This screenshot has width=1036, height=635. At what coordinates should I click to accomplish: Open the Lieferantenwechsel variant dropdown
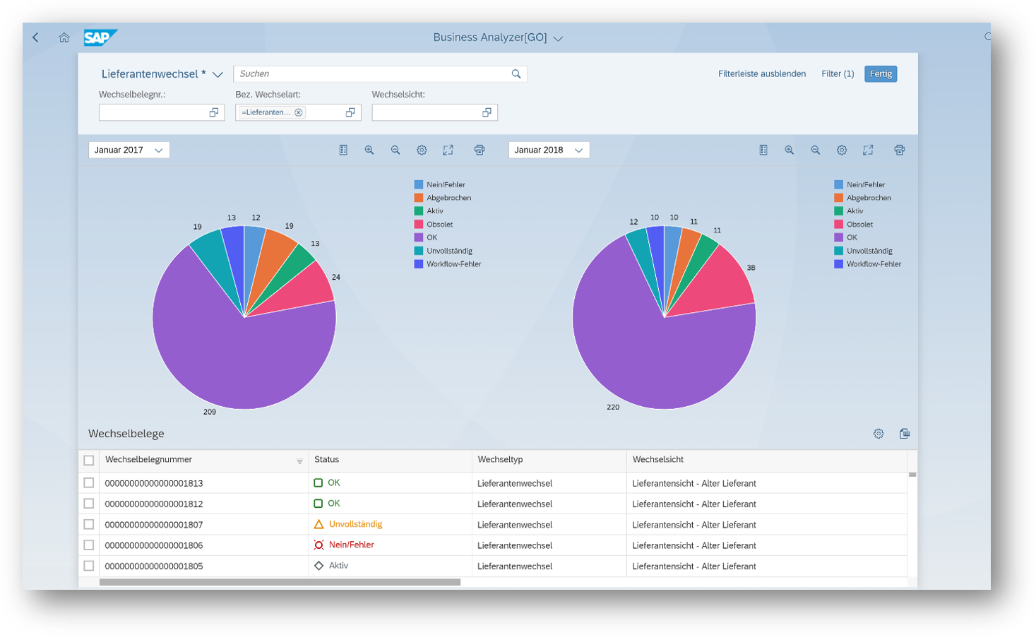218,74
